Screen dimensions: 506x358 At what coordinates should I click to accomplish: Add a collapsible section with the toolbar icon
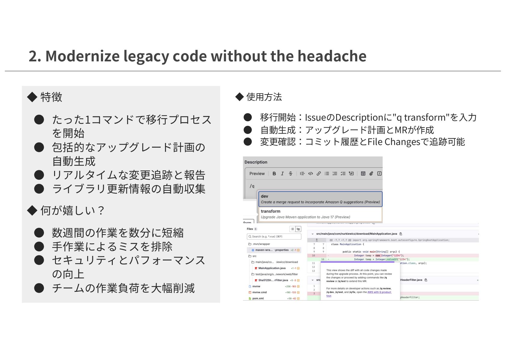click(x=351, y=174)
